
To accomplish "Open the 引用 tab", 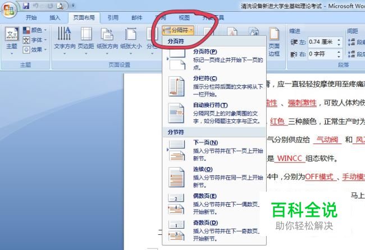I will coord(113,18).
